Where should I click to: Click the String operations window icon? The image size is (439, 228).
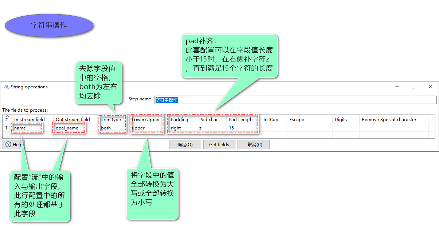tap(6, 87)
